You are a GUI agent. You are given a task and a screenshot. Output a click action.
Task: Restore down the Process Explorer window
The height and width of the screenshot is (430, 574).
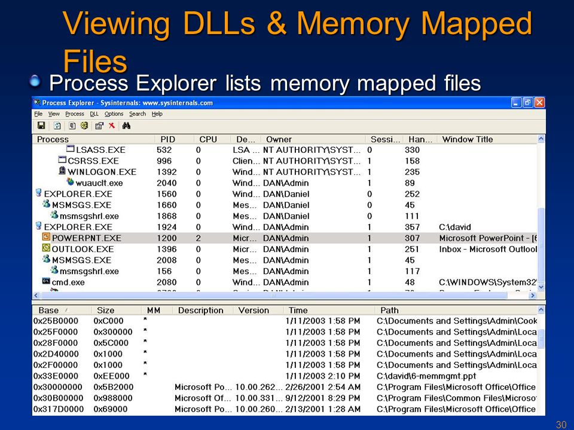(x=528, y=103)
